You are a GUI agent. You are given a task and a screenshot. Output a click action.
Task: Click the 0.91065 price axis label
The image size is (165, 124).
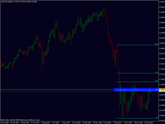(x=162, y=28)
